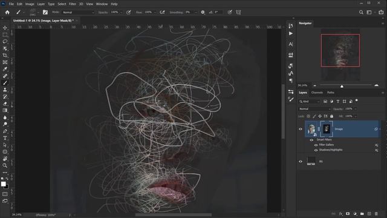Screen dimensions: 387x218
Task: Open the Window menu
Action: pyautogui.click(x=102, y=4)
